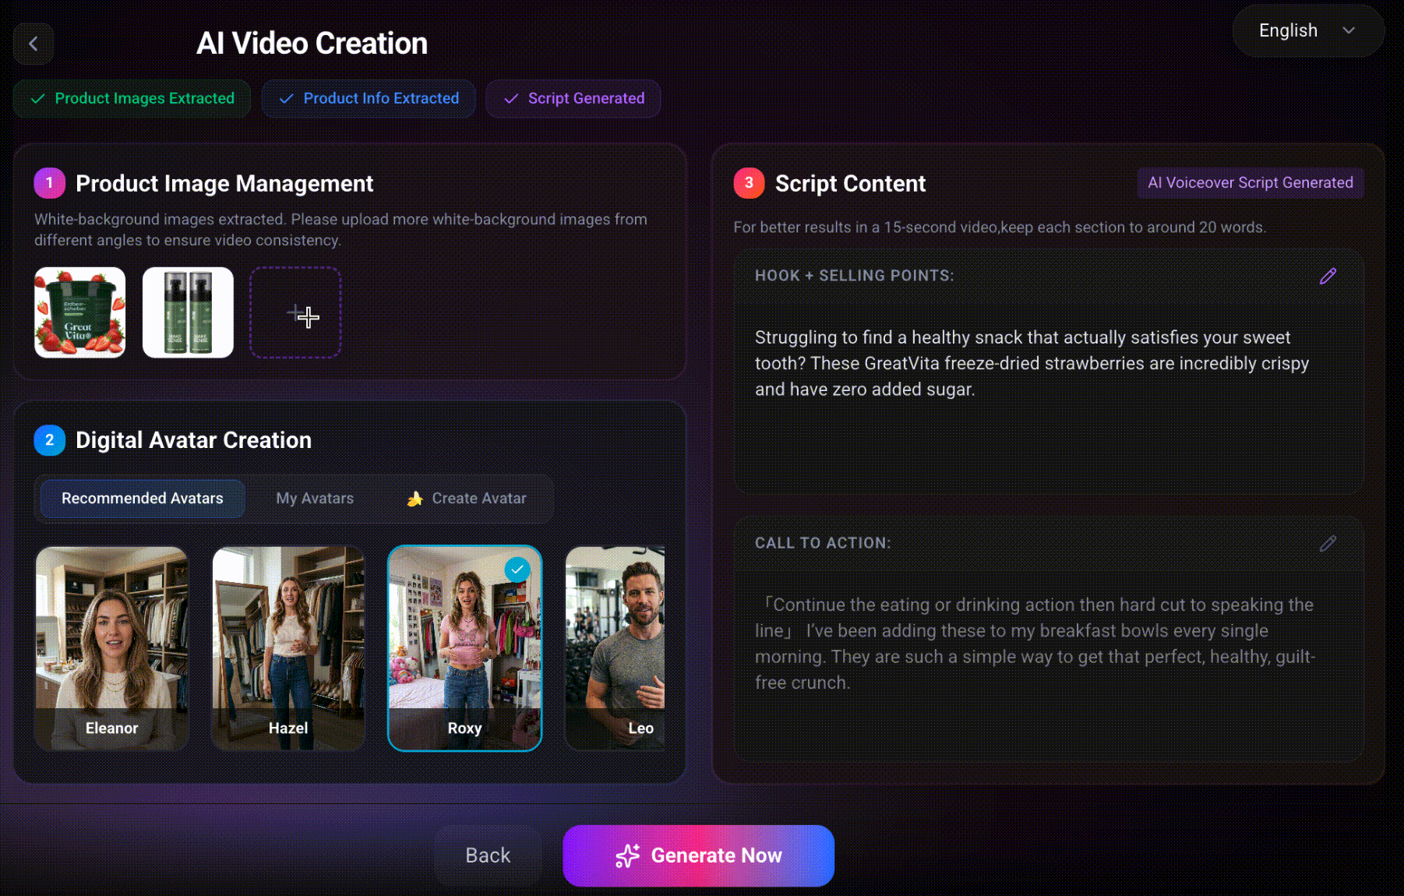Switch to the Recommended Avatars tab
This screenshot has height=896, width=1404.
pos(143,499)
